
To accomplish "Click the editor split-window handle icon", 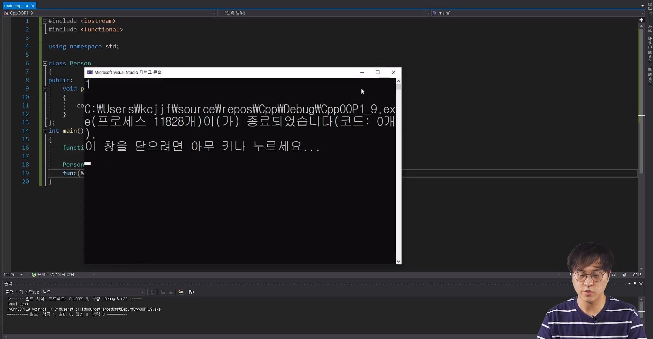I will tap(641, 20).
